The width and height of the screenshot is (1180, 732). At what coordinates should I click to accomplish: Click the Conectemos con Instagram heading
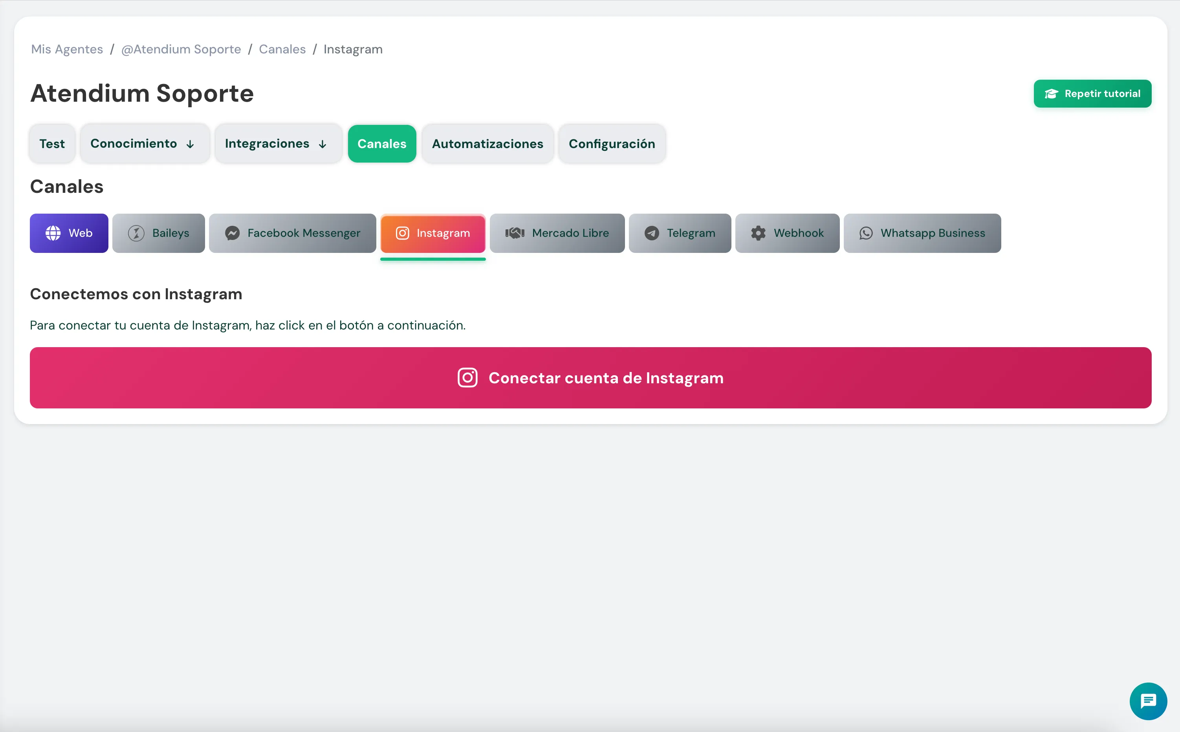point(136,294)
